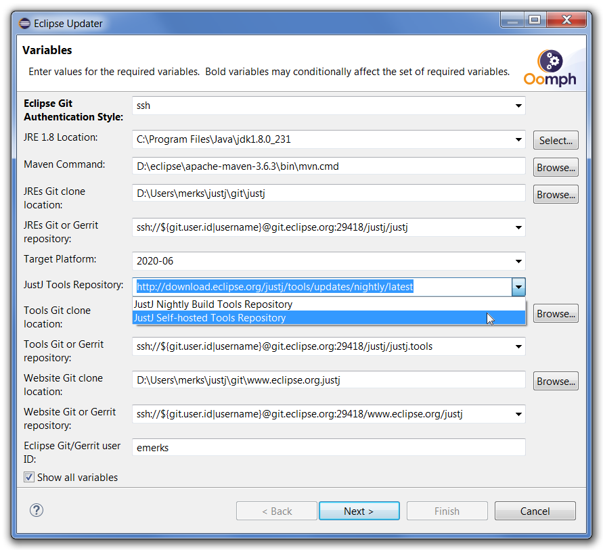Open the Website Git or Gerrit repository dropdown
The height and width of the screenshot is (550, 603).
tap(518, 414)
